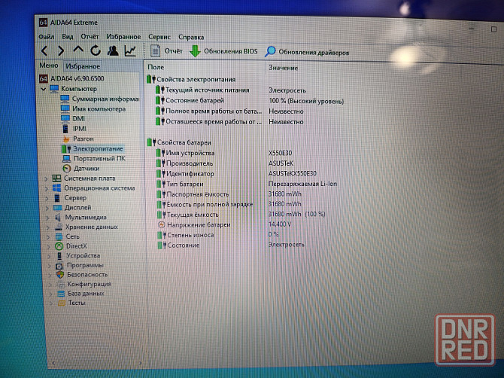Click the Компьютер monitor icon in tree
The width and height of the screenshot is (504, 378).
pos(54,89)
